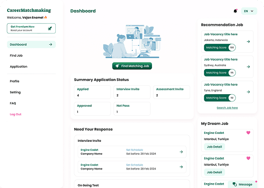
Task: Open arrow for Jakarta, Indonesia job
Action: coord(248,41)
